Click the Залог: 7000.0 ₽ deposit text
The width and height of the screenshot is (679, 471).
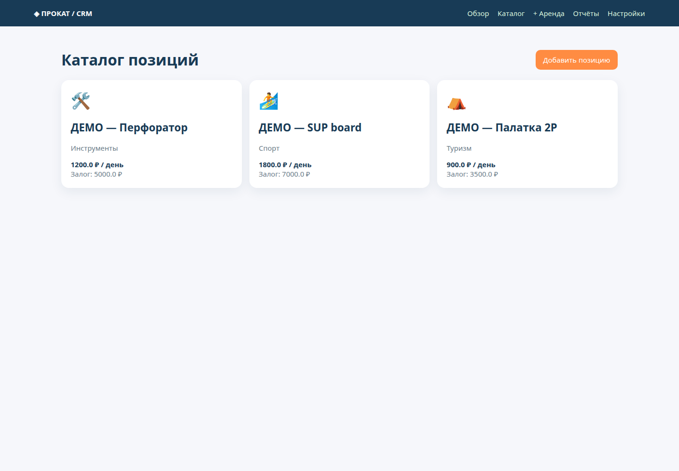(x=284, y=174)
